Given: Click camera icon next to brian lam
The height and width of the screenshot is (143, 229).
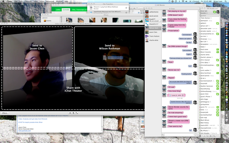Looking at the screenshot, I should [214, 12].
